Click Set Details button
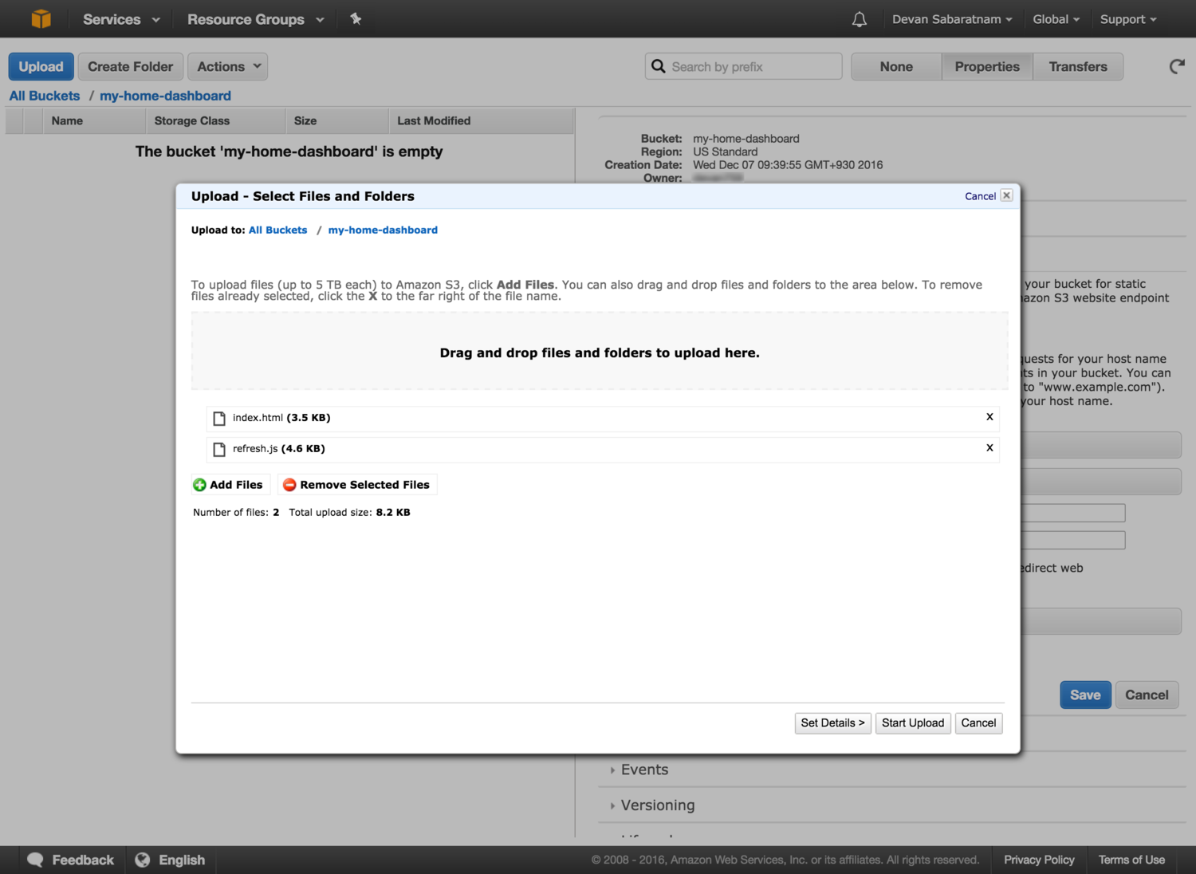1196x874 pixels. [x=832, y=723]
